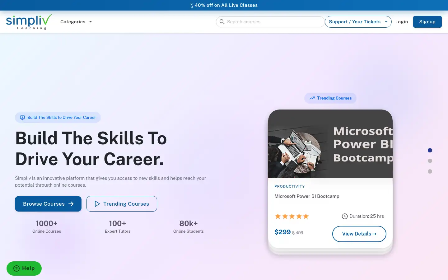Click the five-star rating on course card
448x280 pixels.
(292, 216)
